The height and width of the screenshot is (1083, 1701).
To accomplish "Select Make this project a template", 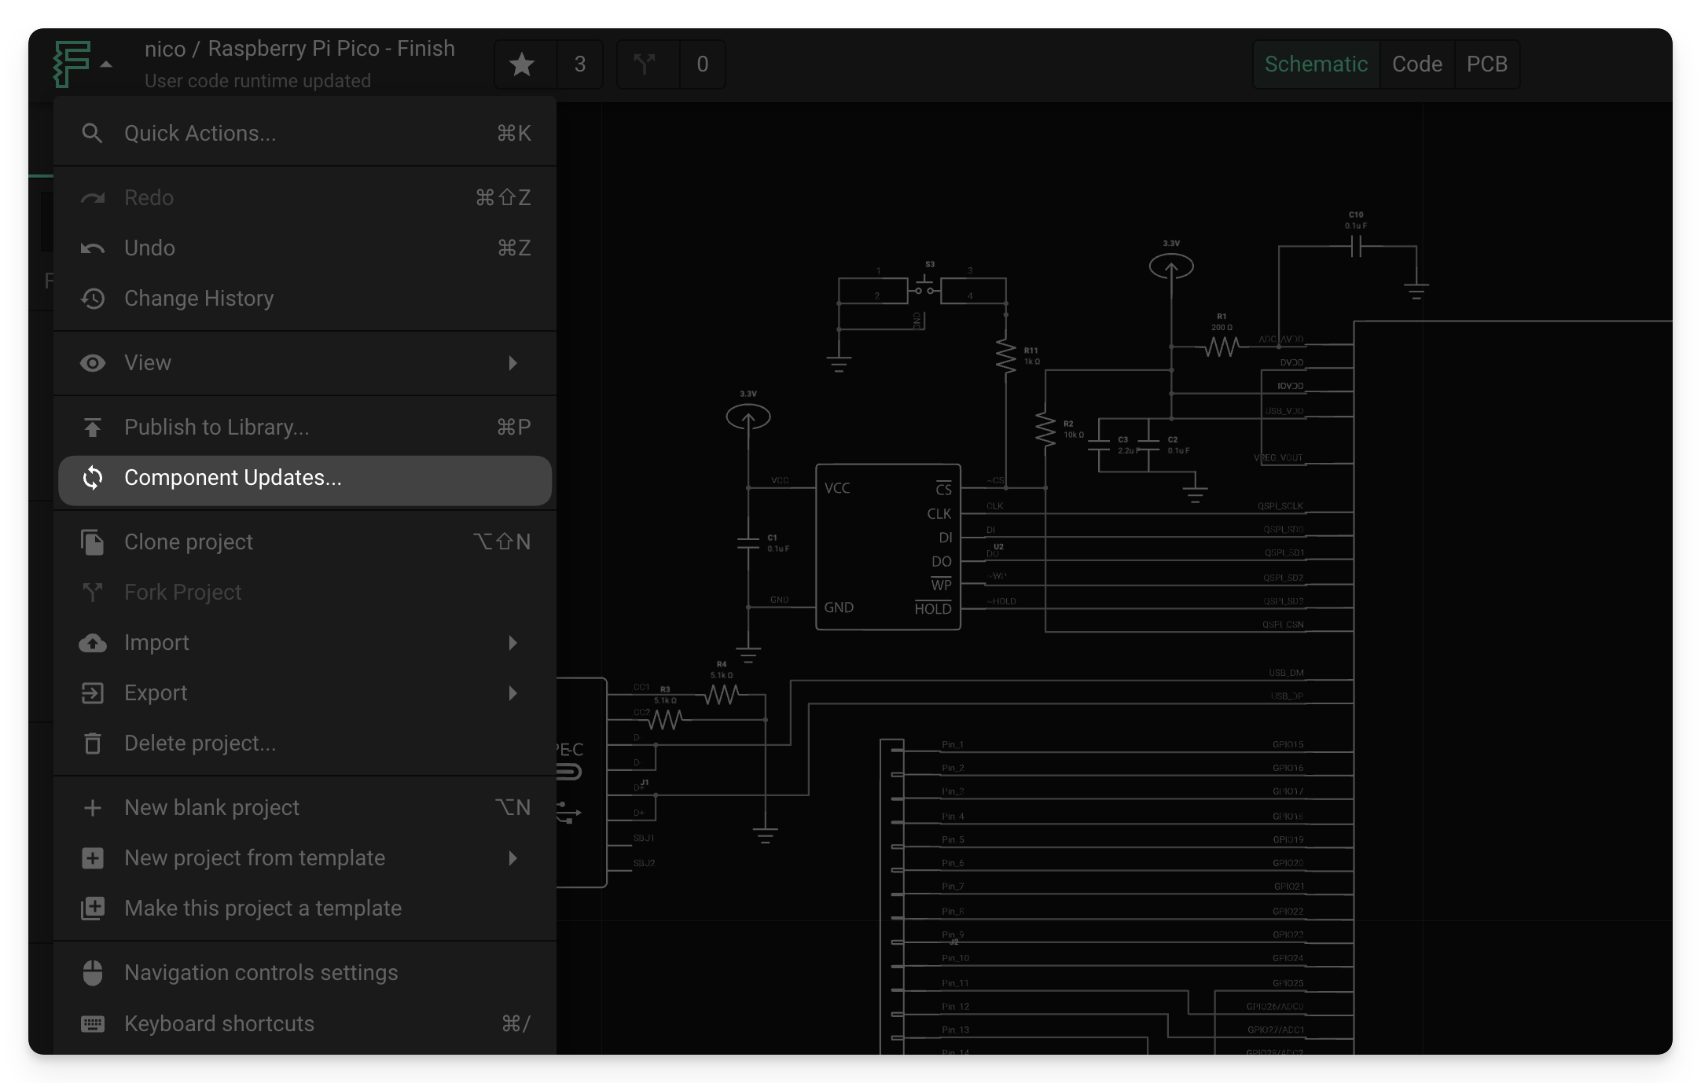I will (x=305, y=909).
